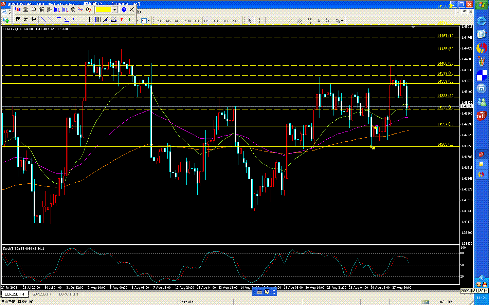
Task: Select the Fibonacci retracement tool
Action: pyautogui.click(x=309, y=21)
